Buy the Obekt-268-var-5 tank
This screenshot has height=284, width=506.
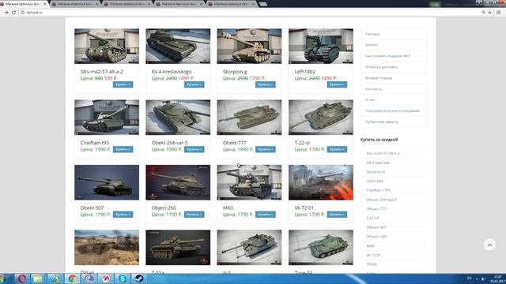click(x=194, y=149)
